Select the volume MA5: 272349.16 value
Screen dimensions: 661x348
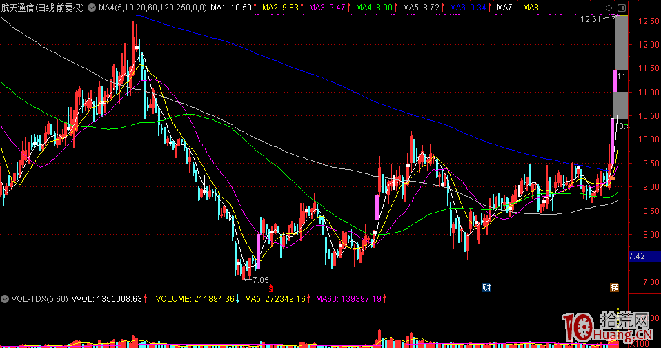[x=275, y=299]
